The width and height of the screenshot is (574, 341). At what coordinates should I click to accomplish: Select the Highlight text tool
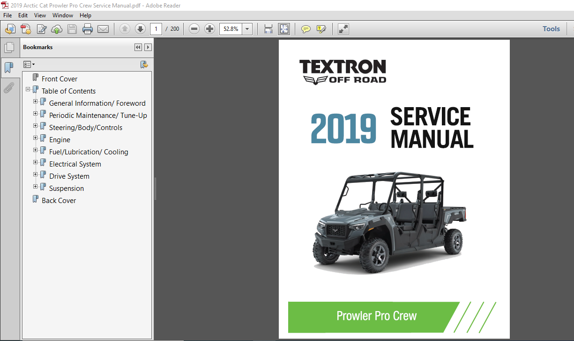[x=321, y=29]
